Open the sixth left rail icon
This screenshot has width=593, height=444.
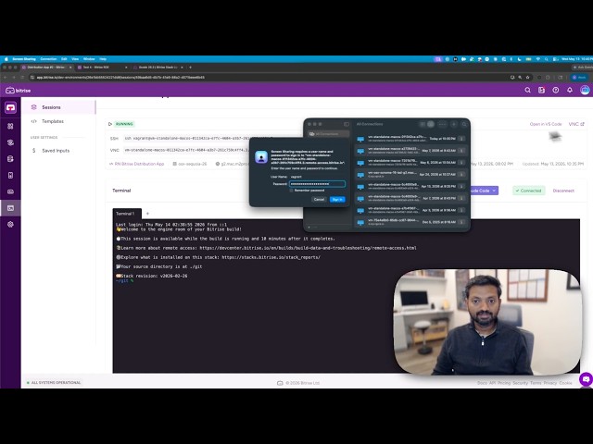click(10, 191)
